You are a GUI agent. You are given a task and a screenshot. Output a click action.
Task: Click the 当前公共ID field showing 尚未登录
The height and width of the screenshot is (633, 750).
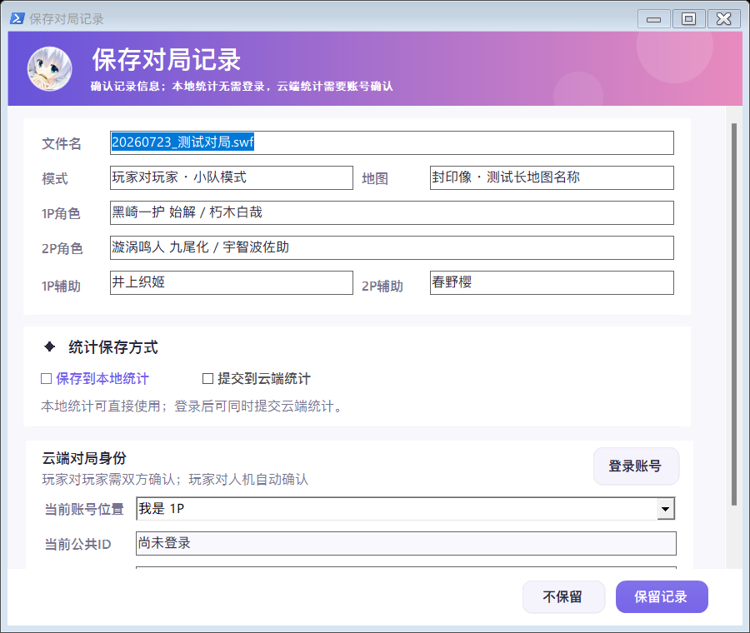click(x=406, y=543)
